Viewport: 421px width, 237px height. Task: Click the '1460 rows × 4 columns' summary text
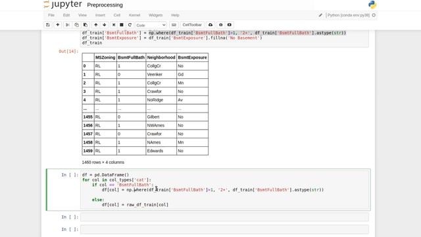103,163
